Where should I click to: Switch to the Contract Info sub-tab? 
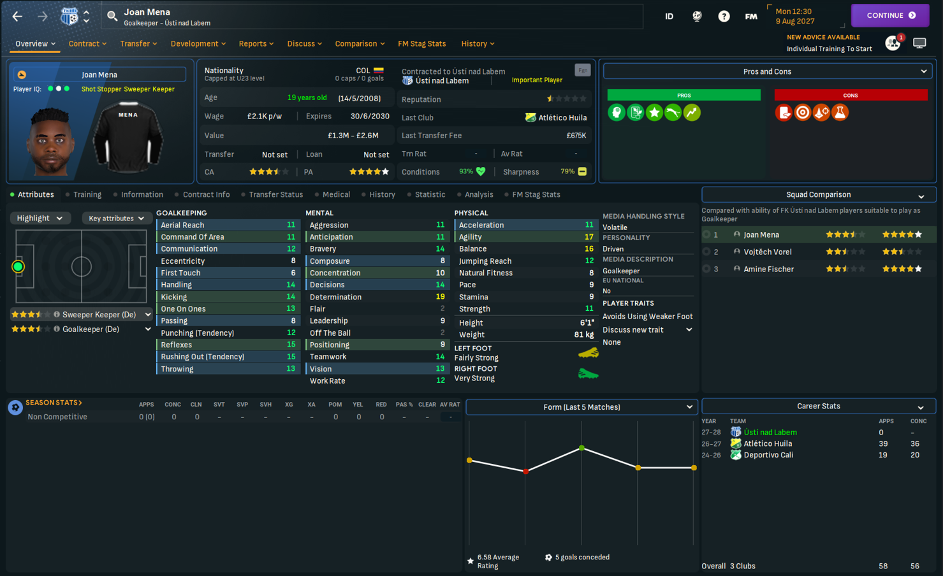pyautogui.click(x=206, y=194)
